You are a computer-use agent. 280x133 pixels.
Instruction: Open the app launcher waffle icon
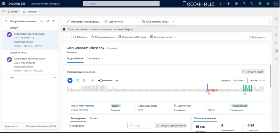(x=4, y=4)
